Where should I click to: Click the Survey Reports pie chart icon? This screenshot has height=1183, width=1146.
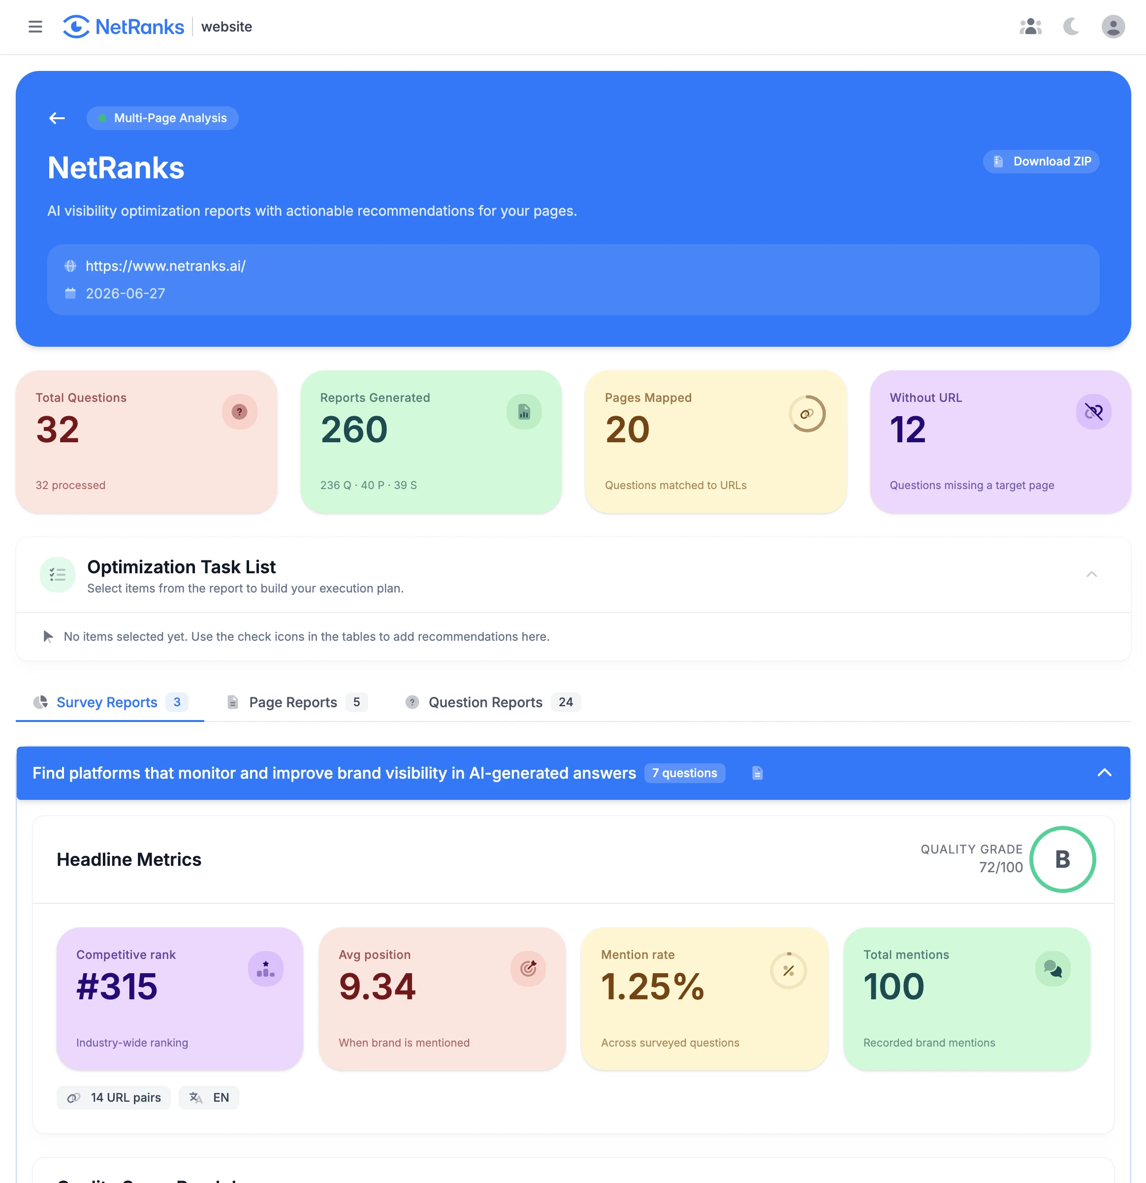coord(40,702)
